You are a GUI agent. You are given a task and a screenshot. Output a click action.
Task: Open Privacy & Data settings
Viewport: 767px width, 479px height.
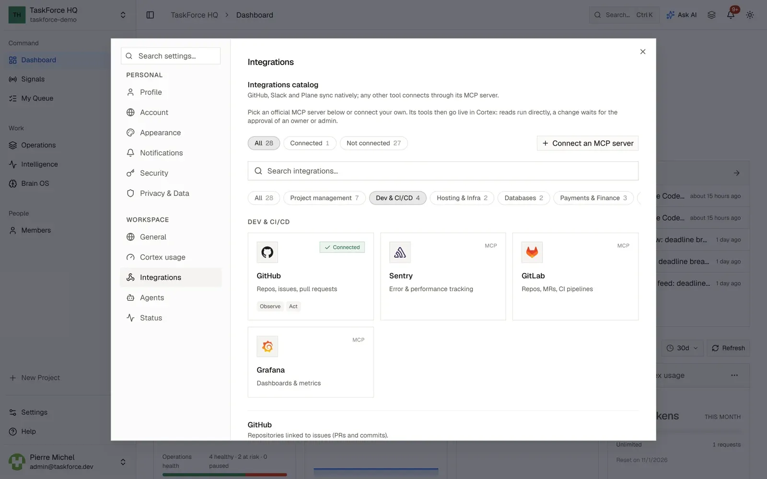click(x=171, y=193)
